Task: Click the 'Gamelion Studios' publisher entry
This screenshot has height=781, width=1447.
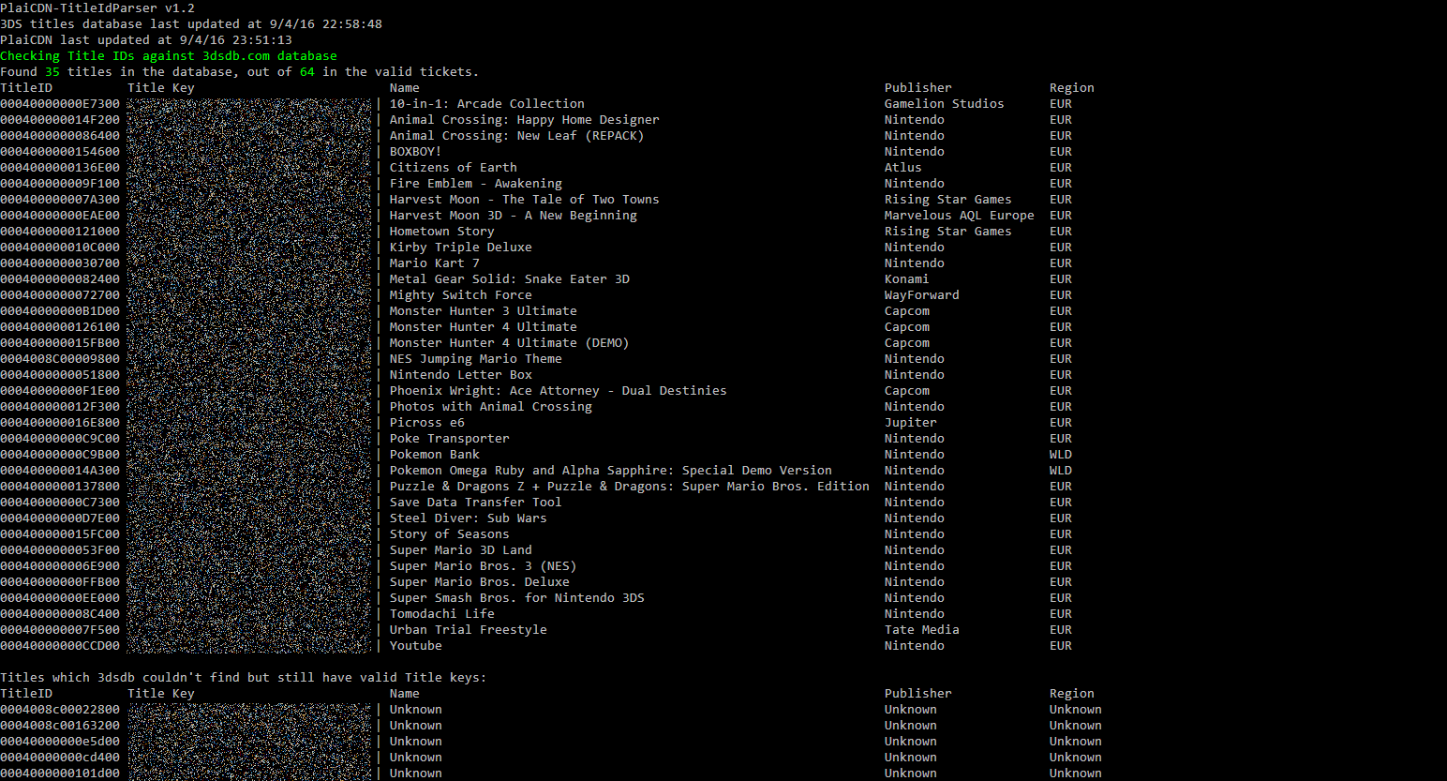Action: [x=944, y=104]
